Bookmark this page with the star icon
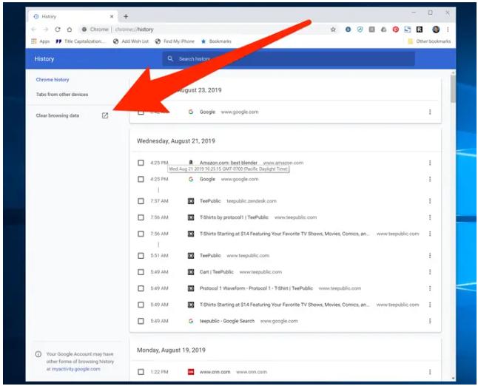The height and width of the screenshot is (386, 478). (x=333, y=30)
